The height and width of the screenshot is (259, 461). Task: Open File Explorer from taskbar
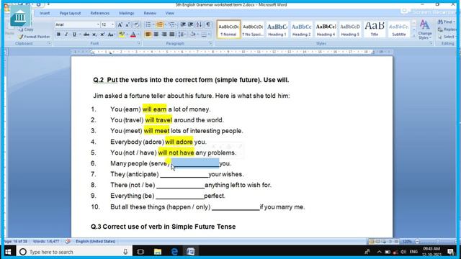158,252
